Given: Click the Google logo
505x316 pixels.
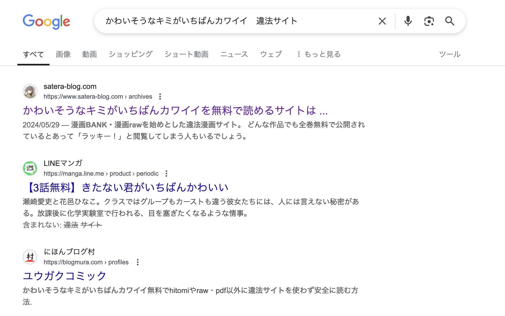Looking at the screenshot, I should [x=46, y=22].
